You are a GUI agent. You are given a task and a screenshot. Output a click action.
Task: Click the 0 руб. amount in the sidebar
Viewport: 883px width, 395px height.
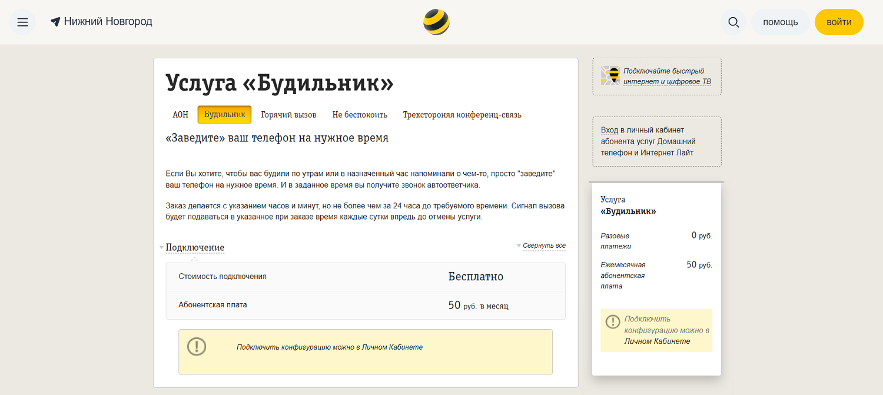tap(702, 235)
